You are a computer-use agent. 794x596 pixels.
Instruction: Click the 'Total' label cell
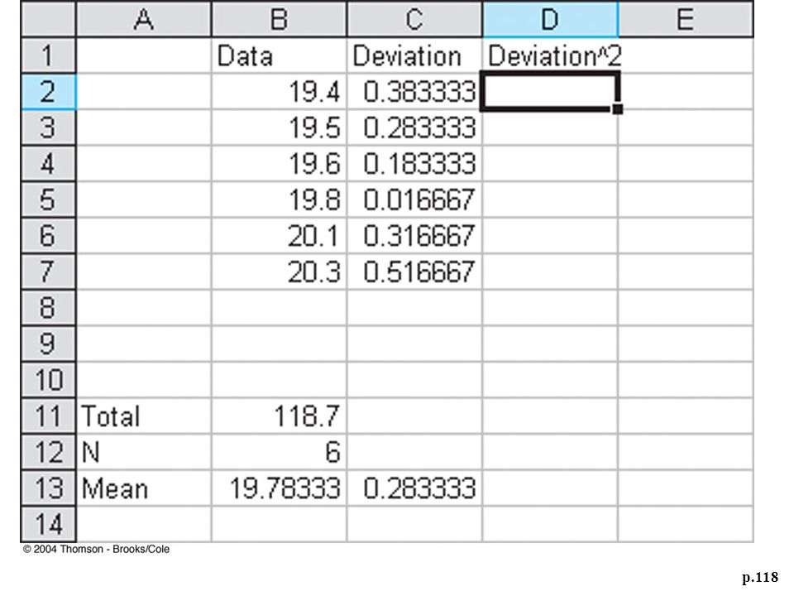click(144, 416)
